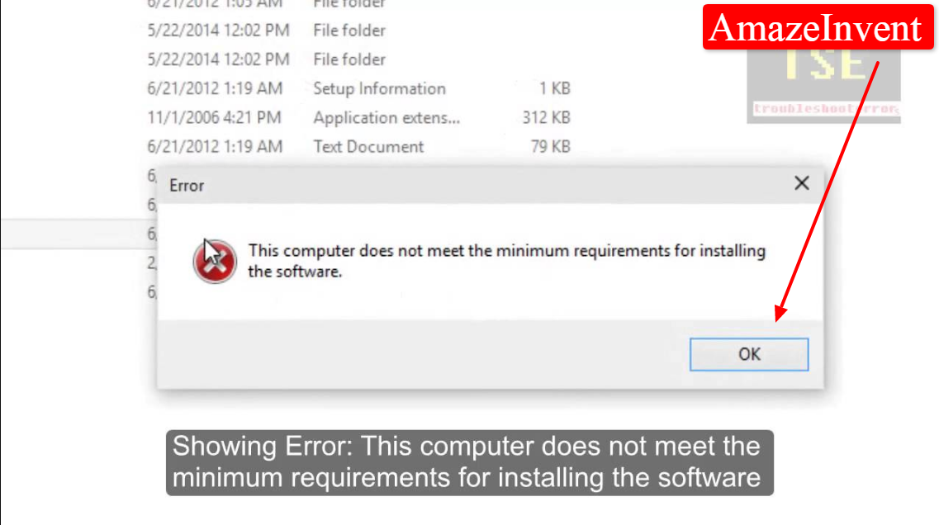The width and height of the screenshot is (939, 525).
Task: Click the highlighted selected file row strip
Action: 79,234
